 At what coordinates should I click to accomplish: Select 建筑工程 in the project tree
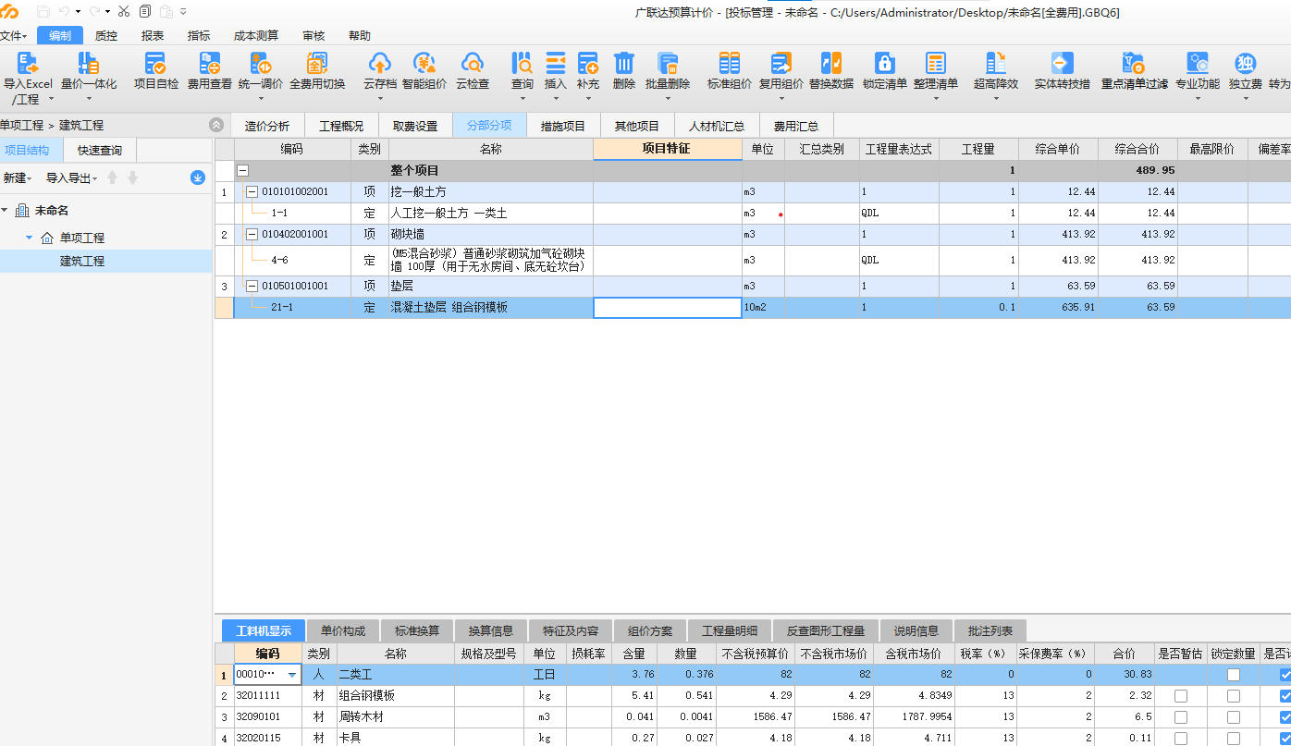tap(82, 261)
